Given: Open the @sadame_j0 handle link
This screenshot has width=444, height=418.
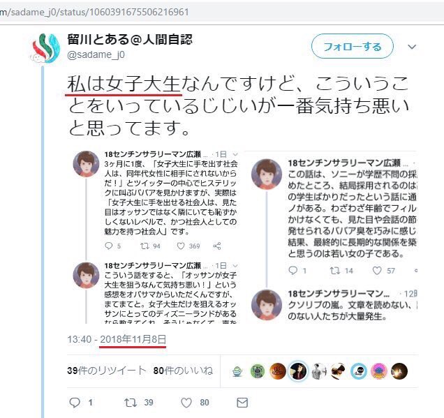Looking at the screenshot, I should (x=96, y=54).
